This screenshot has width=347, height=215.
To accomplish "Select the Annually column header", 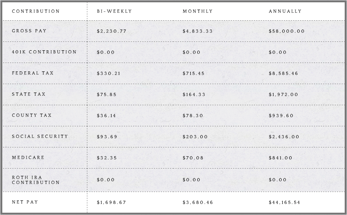I will tap(285, 11).
